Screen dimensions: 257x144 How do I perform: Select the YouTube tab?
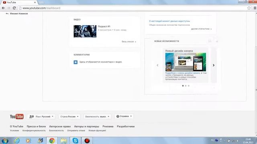pyautogui.click(x=18, y=2)
